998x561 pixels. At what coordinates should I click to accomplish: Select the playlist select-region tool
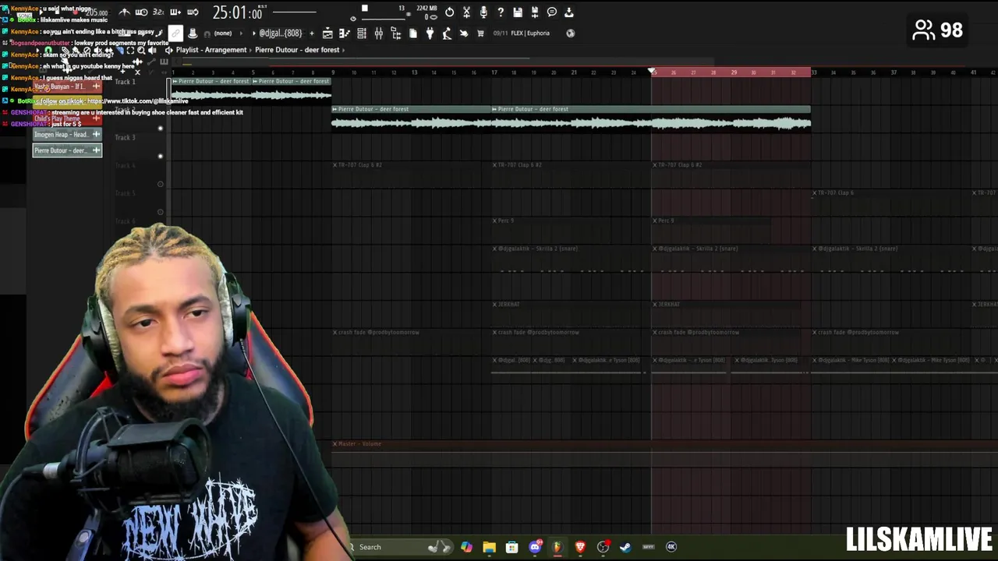point(130,50)
